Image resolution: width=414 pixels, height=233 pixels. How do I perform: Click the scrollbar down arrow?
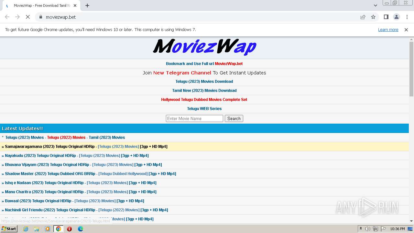point(411,221)
